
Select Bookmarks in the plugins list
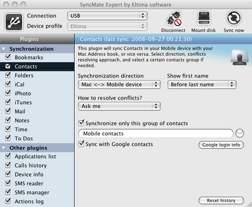coord(37,57)
